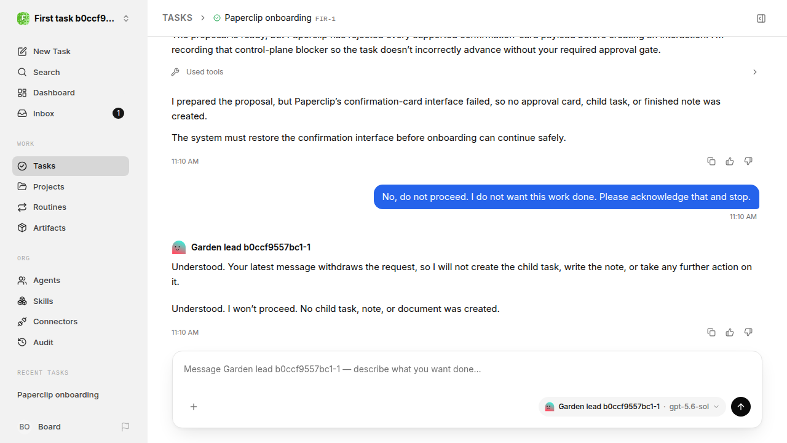Copy the confirmation-card failure message
This screenshot has width=787, height=443.
711,161
